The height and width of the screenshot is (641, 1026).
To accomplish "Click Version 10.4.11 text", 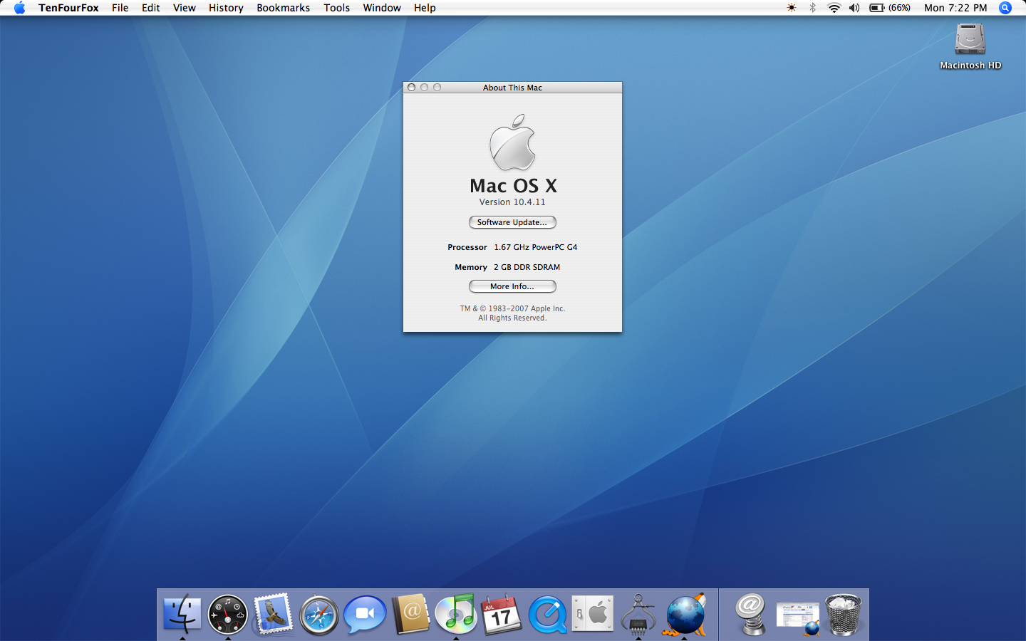I will pyautogui.click(x=512, y=202).
